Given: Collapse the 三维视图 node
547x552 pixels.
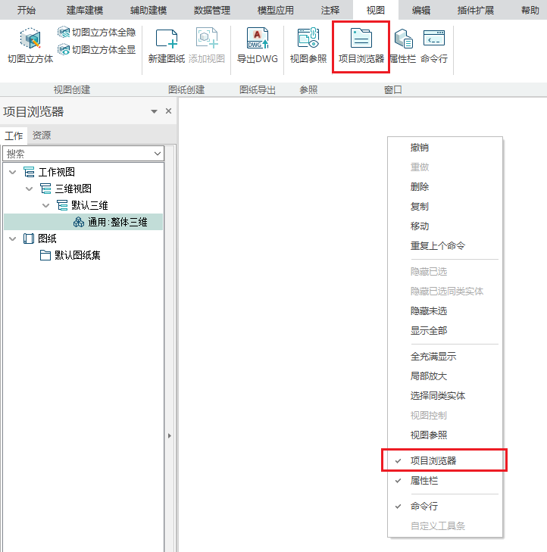Looking at the screenshot, I should (30, 189).
